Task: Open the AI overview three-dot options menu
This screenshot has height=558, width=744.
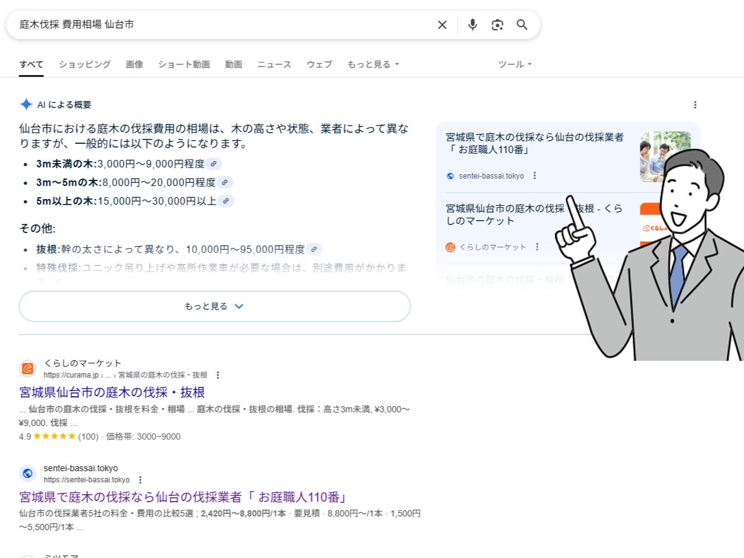Action: tap(695, 105)
